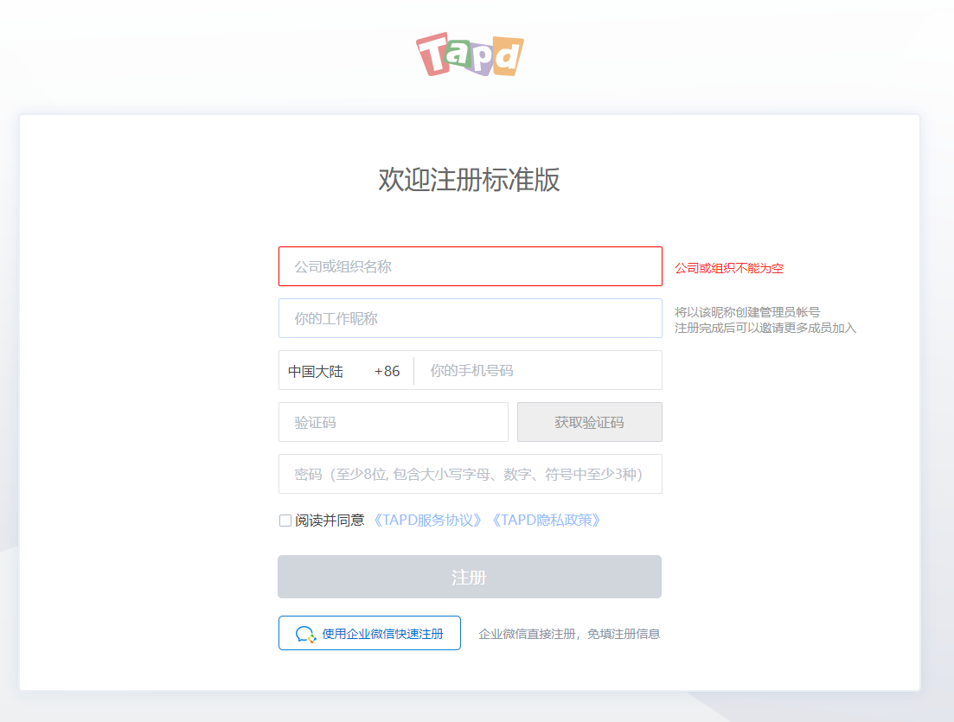This screenshot has height=722, width=954.
Task: Focus the 公司或组织名称 input field
Action: [x=470, y=266]
